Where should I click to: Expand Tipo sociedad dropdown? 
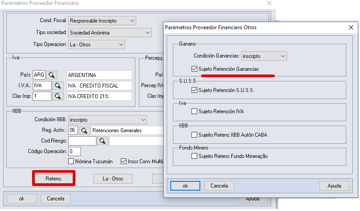[110, 33]
